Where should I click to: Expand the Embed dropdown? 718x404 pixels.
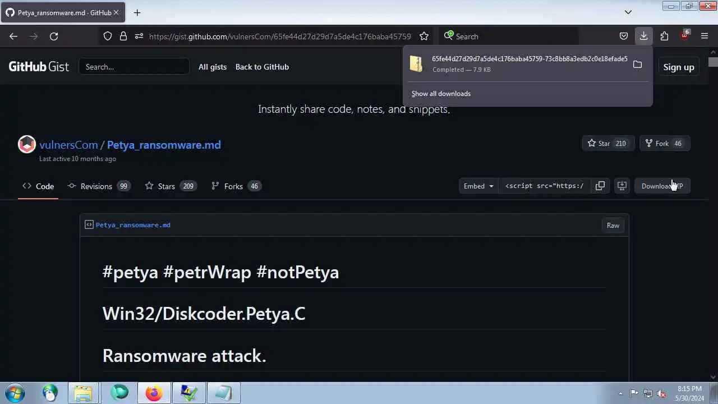(478, 186)
